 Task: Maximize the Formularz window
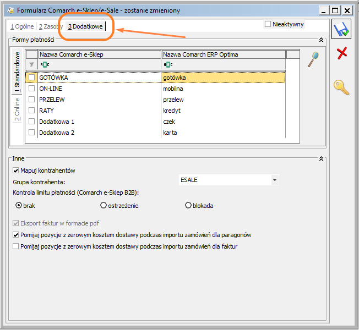335,10
